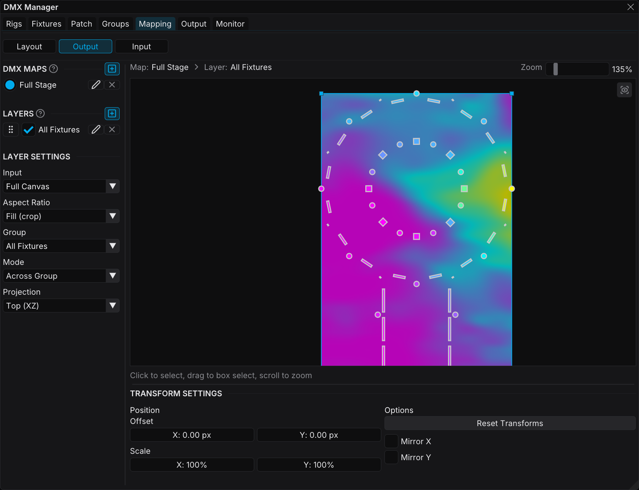Select the Mapping tab

click(x=155, y=24)
